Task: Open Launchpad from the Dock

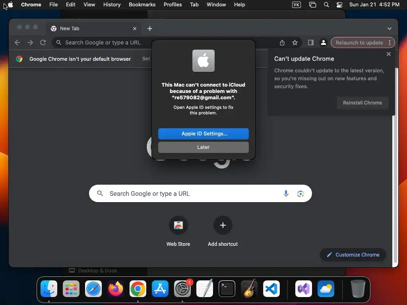Action: click(71, 289)
